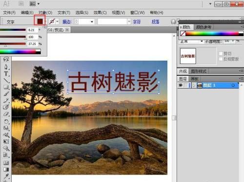Expand the 图层 1 layer

click(x=194, y=85)
